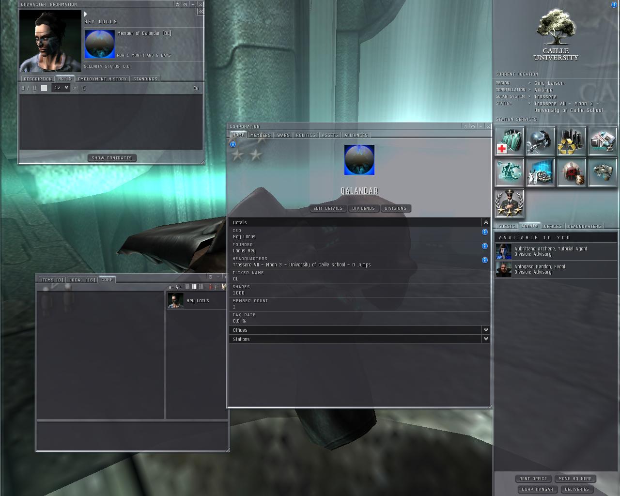The image size is (620, 496).
Task: Click Show Contracts button
Action: 112,158
